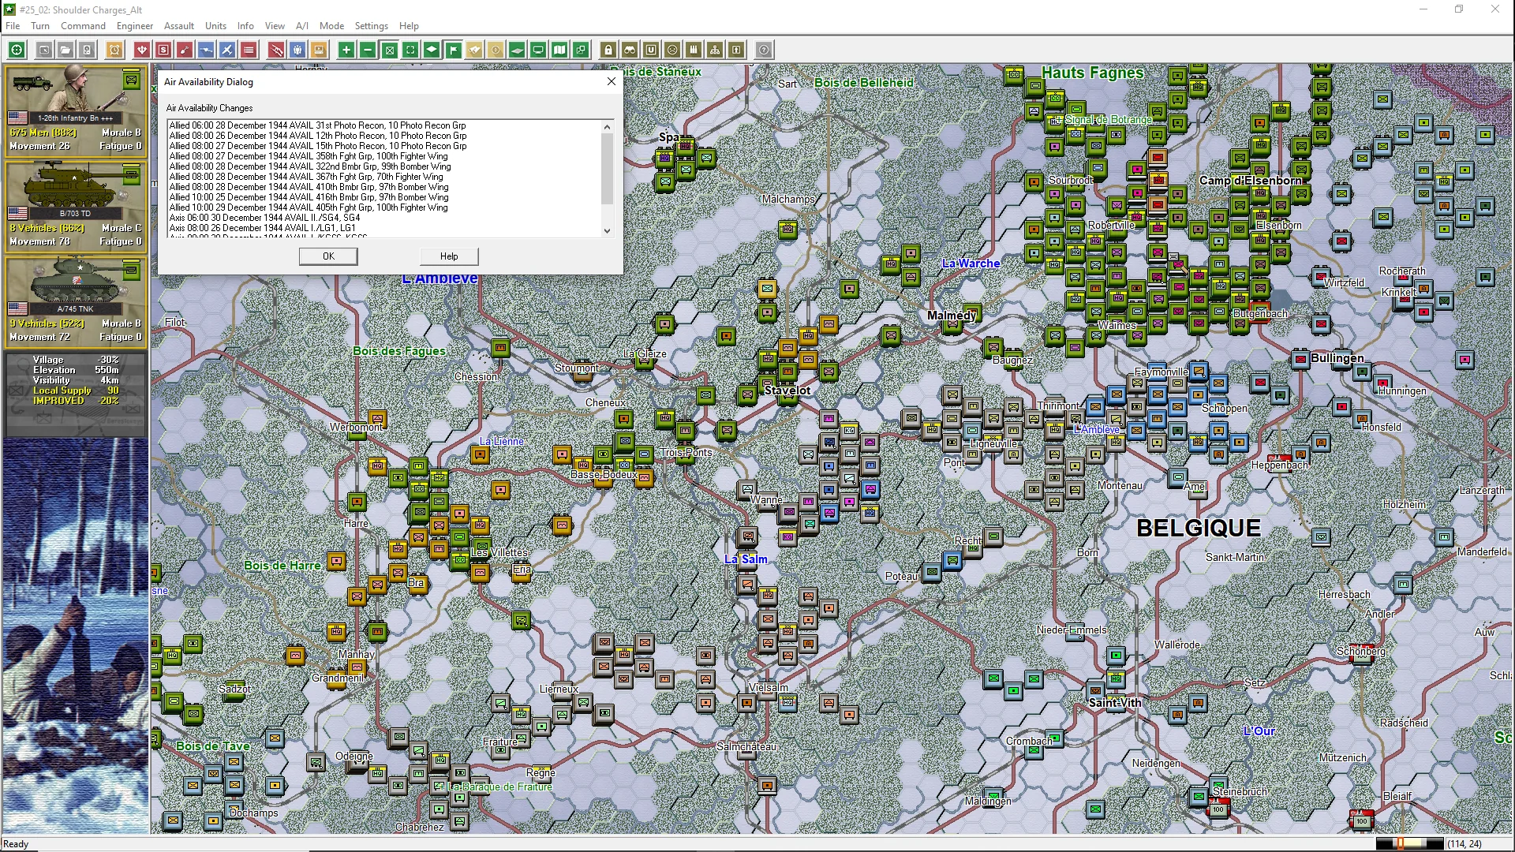
Task: Click the help question mark toolbar icon
Action: pos(764,50)
